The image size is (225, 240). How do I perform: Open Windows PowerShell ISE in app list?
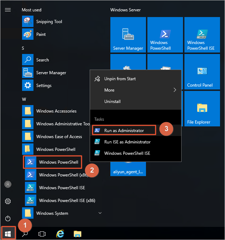(x=61, y=187)
